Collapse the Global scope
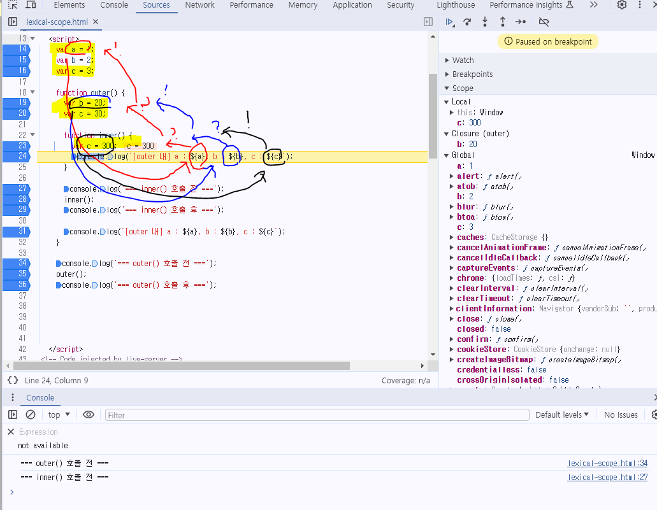The height and width of the screenshot is (510, 657). pyautogui.click(x=446, y=155)
